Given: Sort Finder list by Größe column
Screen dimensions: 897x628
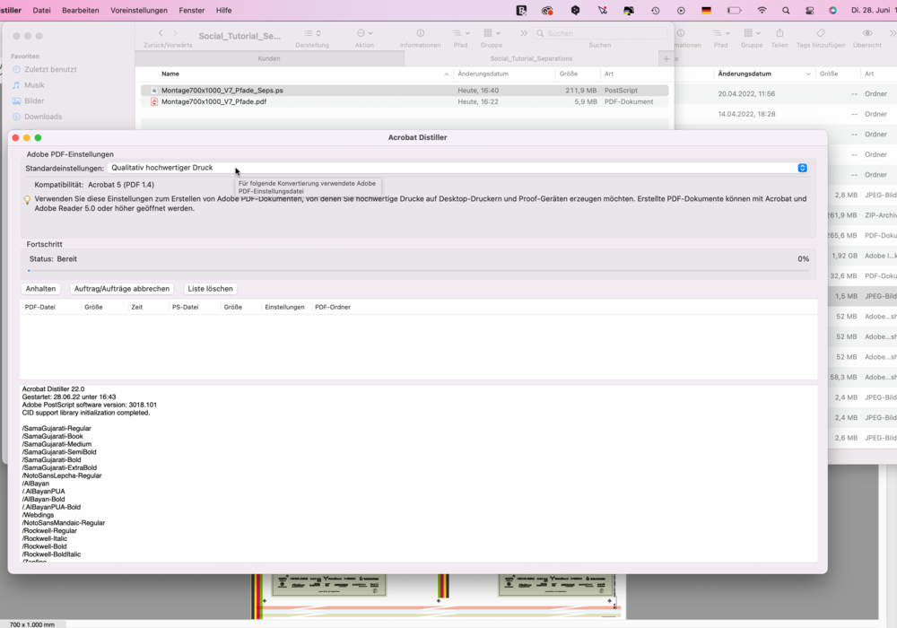Looking at the screenshot, I should tap(568, 74).
